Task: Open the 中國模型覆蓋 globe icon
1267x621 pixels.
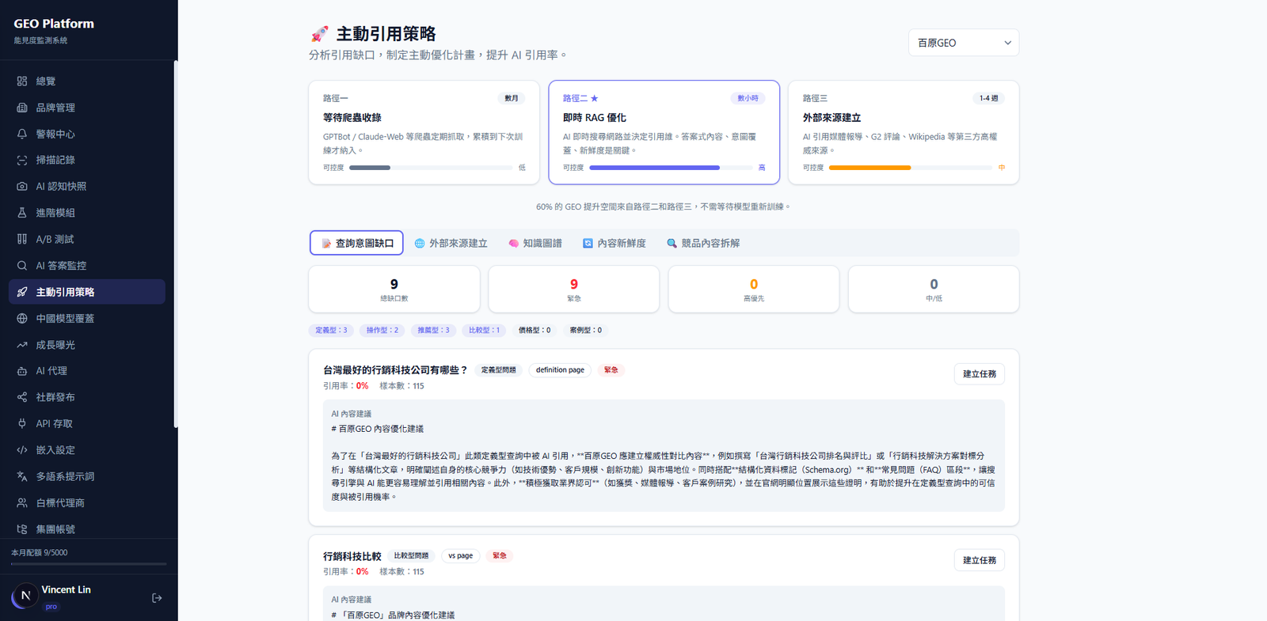Action: point(22,318)
